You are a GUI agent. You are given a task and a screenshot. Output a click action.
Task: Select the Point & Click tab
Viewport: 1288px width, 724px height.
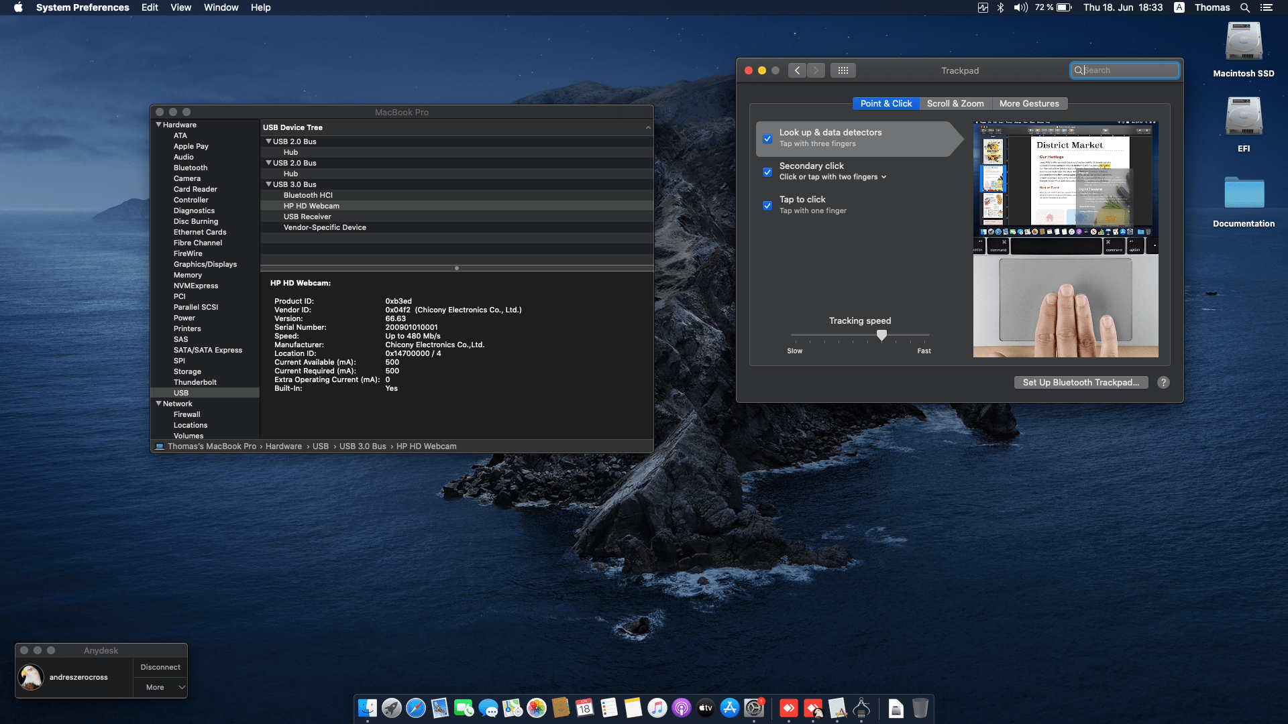(886, 103)
